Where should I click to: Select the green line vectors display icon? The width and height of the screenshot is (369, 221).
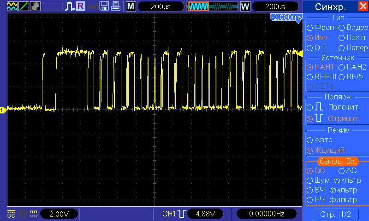24,6
